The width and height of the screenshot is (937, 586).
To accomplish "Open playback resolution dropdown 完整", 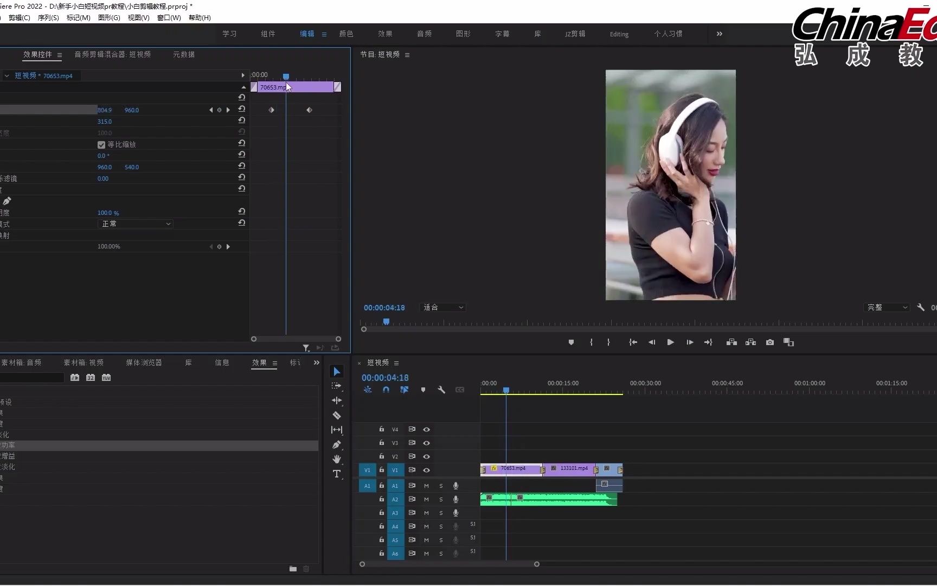I will coord(887,307).
